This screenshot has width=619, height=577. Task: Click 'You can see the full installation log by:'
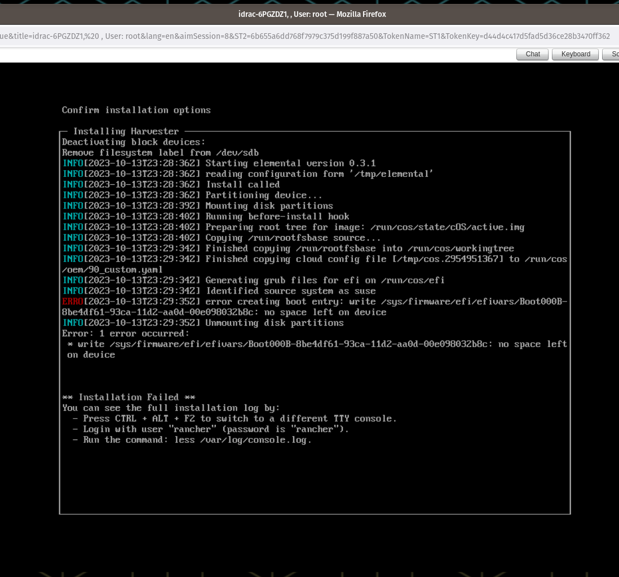pyautogui.click(x=171, y=408)
